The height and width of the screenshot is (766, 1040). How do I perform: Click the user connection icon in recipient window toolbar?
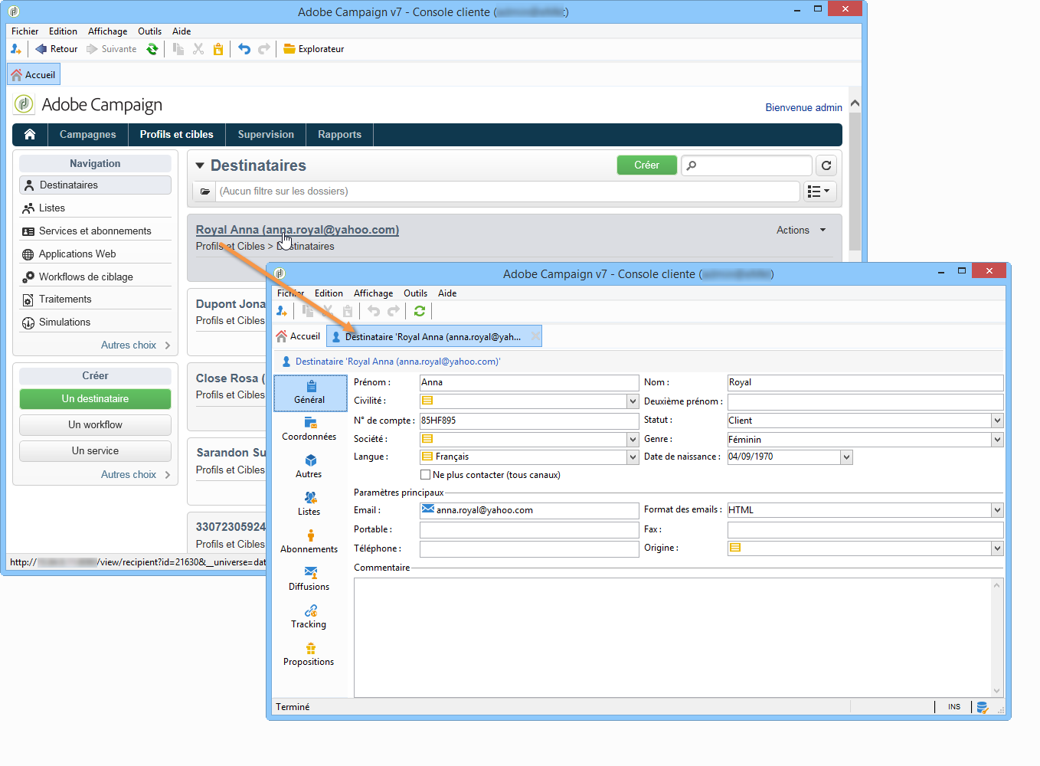(x=282, y=311)
